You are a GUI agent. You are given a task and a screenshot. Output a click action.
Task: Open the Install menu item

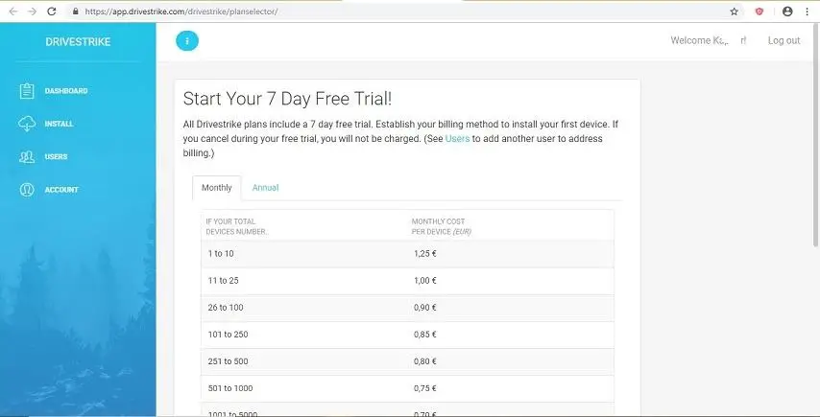(59, 124)
